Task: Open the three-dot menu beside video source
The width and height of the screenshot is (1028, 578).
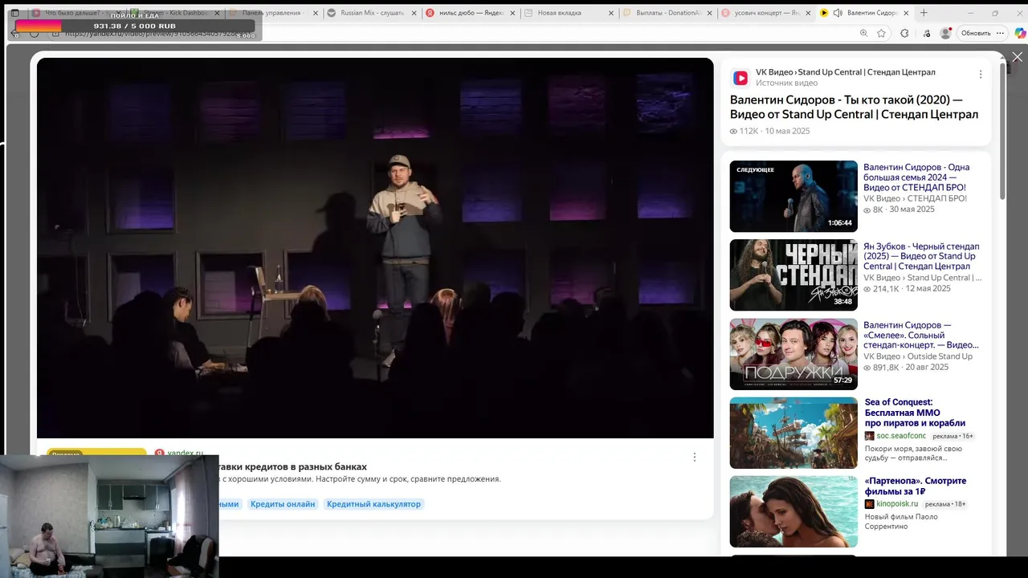Action: pyautogui.click(x=980, y=75)
